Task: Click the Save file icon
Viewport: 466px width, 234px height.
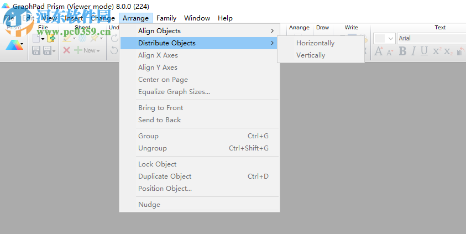Action: click(x=37, y=51)
